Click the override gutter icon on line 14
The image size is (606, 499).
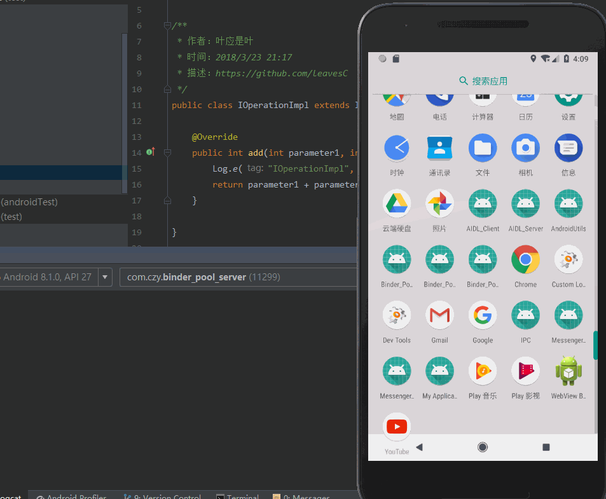pos(150,152)
